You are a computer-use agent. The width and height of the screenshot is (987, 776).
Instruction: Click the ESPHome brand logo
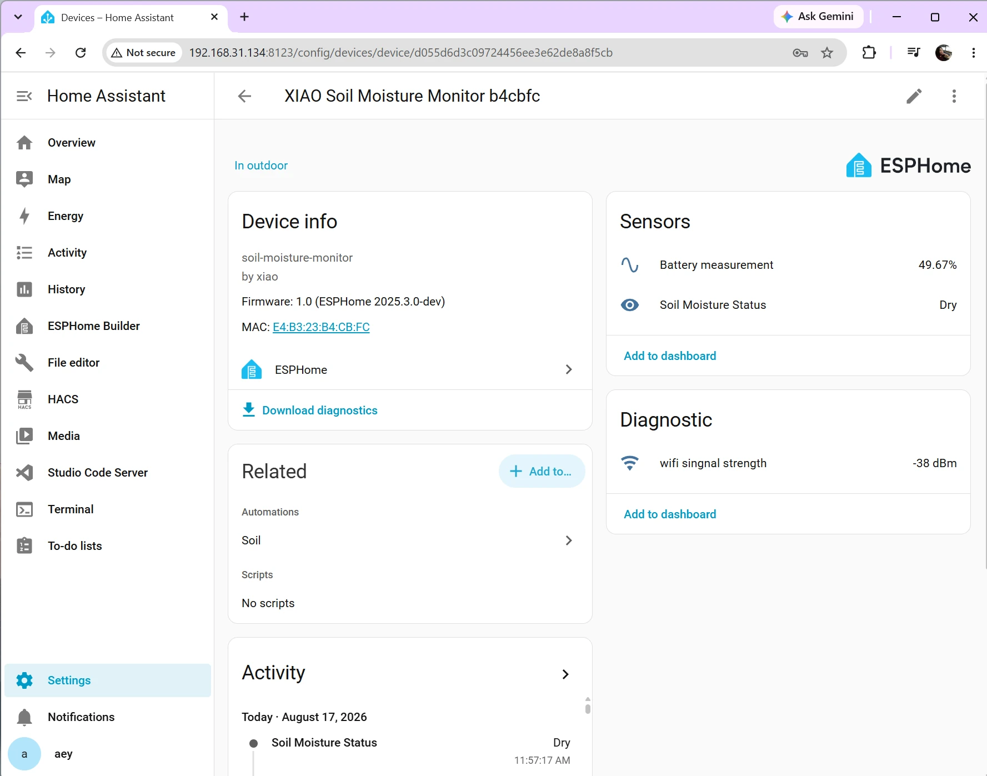(908, 166)
